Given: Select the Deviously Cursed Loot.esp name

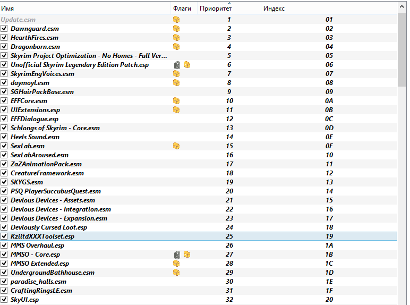Looking at the screenshot, I should [49, 227].
